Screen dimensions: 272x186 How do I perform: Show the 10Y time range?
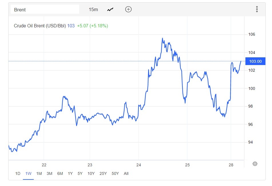pos(91,173)
